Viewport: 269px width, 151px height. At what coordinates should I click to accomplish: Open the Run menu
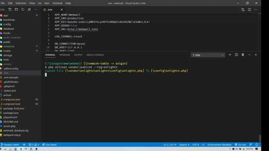pos(47,3)
